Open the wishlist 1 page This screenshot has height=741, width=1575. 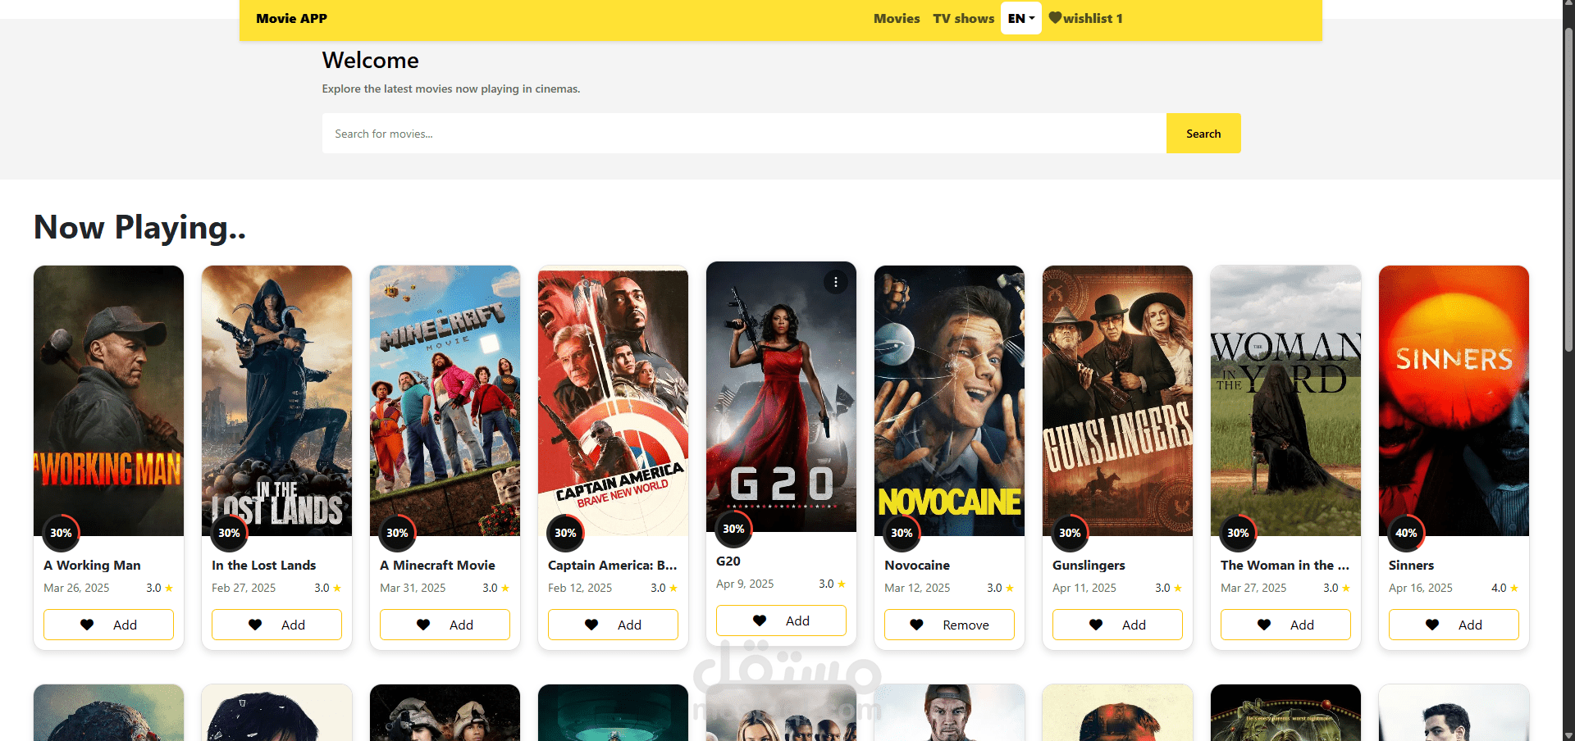[x=1085, y=18]
